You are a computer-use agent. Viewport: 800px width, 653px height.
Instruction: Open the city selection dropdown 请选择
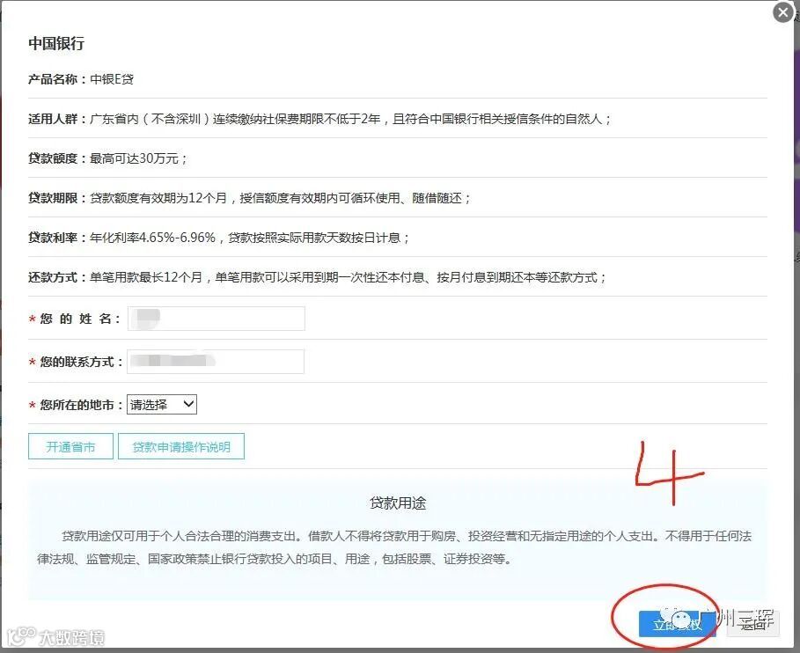point(162,405)
